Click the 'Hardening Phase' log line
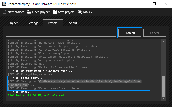172x107 pixels. [44, 43]
